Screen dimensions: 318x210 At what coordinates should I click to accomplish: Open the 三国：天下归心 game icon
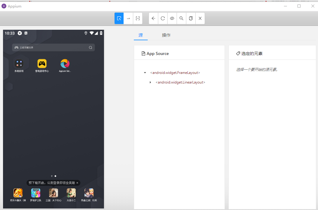pos(54,193)
